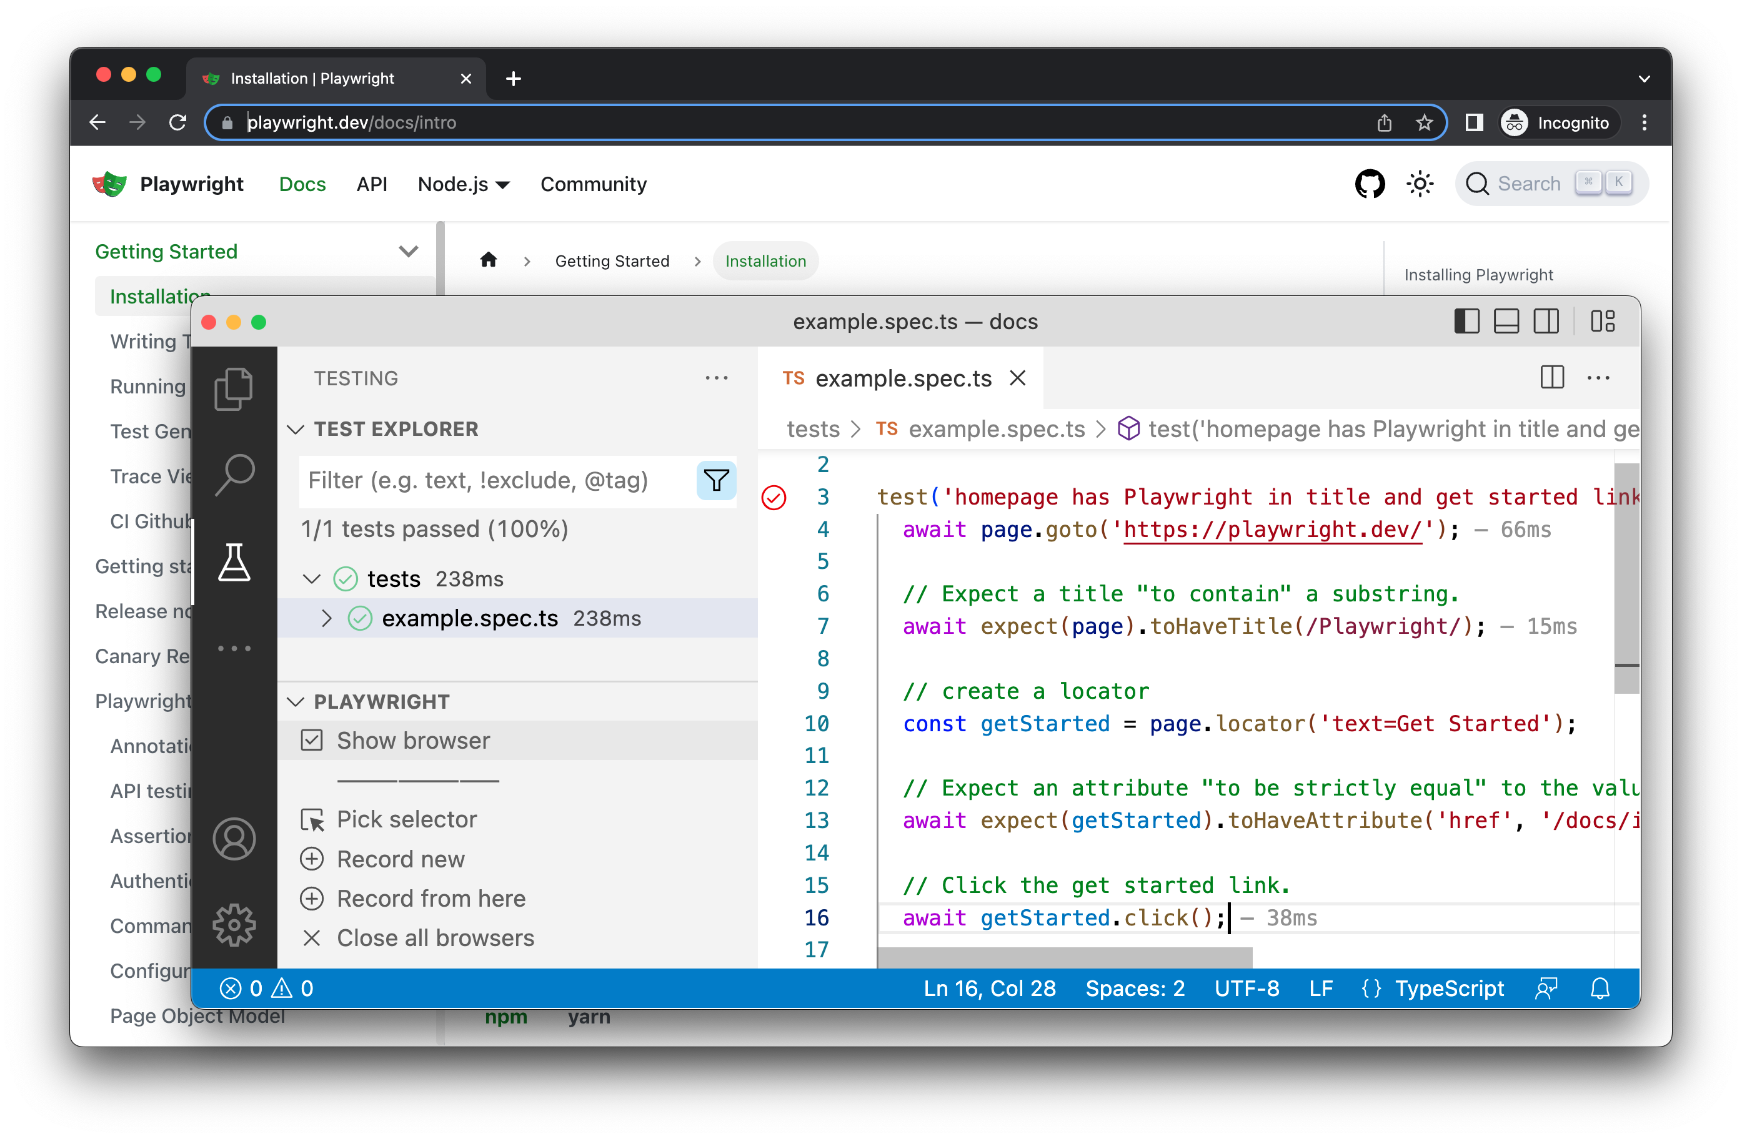Click Pick selector in the Playwright panel
This screenshot has height=1139, width=1742.
(406, 819)
